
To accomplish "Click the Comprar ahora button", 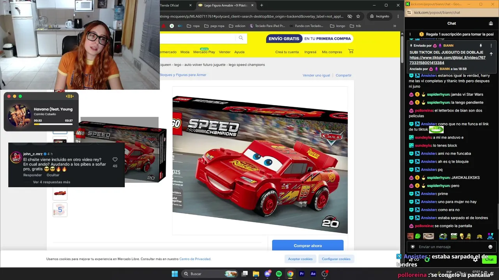I will coord(308,245).
